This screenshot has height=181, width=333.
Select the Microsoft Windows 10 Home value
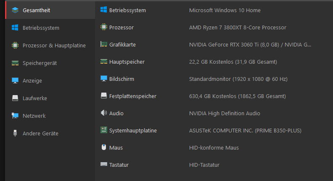click(225, 10)
